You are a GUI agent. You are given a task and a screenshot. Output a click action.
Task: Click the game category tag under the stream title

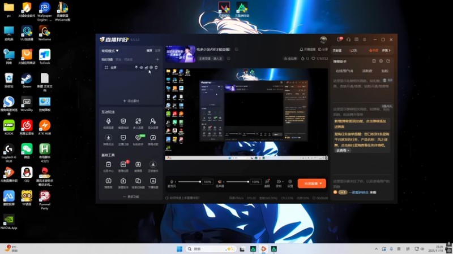tap(211, 59)
